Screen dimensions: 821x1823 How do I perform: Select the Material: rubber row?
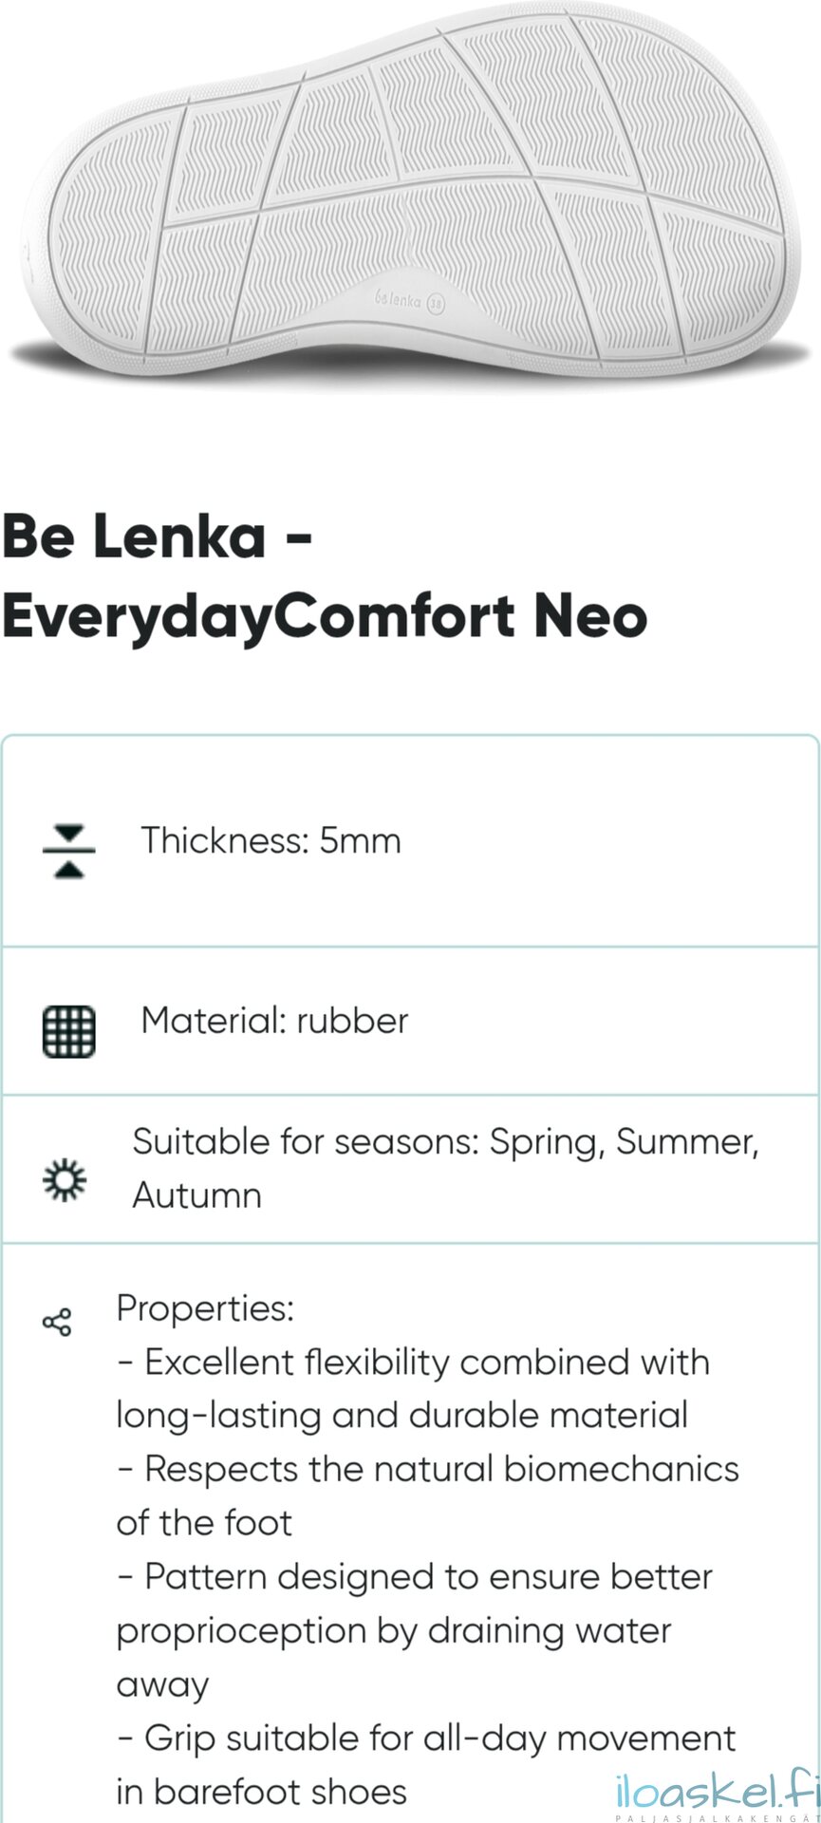click(x=410, y=1022)
